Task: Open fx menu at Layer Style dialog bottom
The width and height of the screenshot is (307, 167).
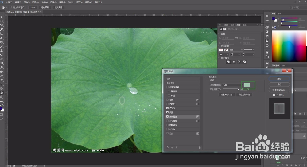Action: [168, 148]
